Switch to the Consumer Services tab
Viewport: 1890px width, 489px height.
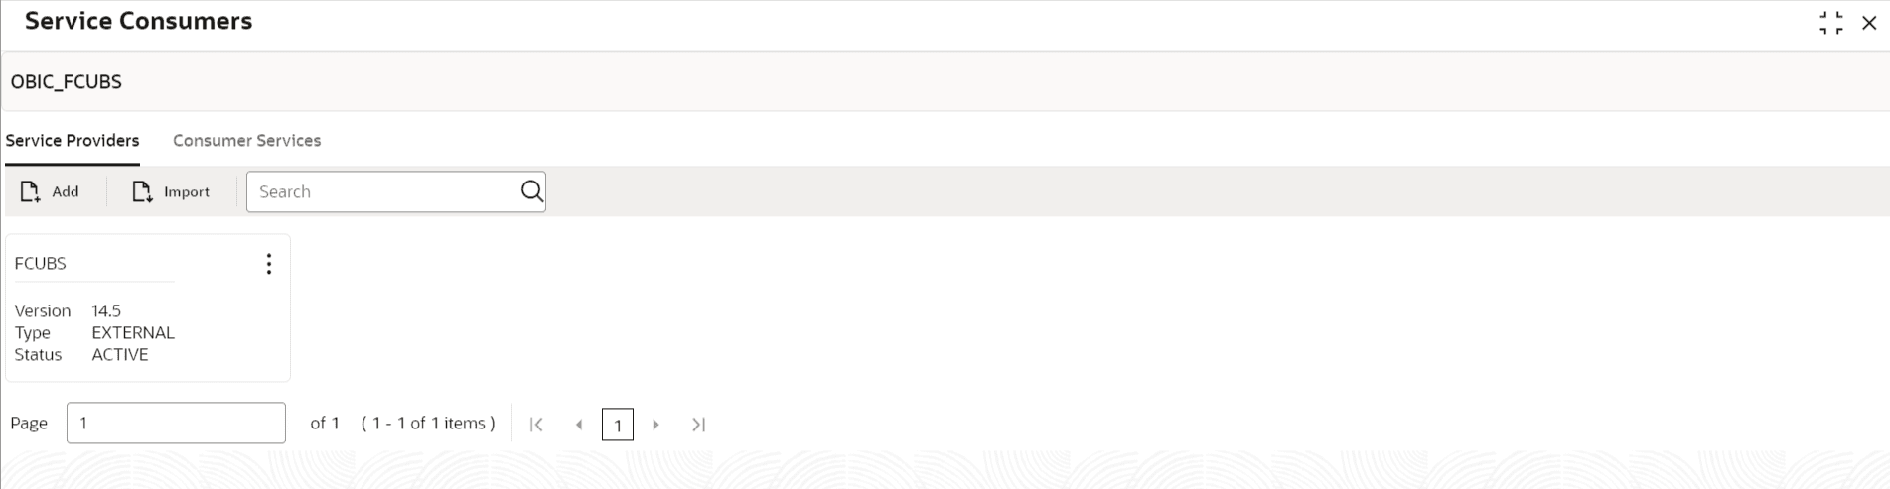click(x=246, y=141)
